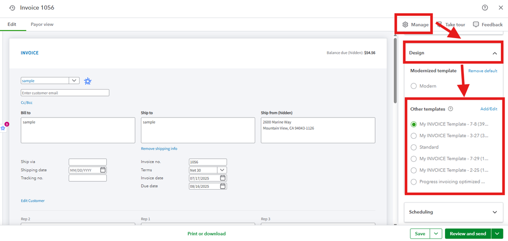Open the customer name dropdown arrow

[x=74, y=81]
